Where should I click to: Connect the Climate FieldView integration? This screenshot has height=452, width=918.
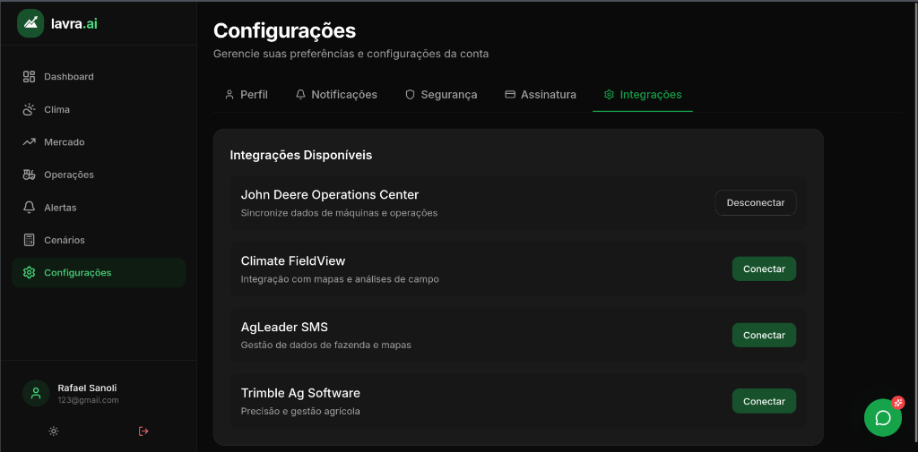coord(764,269)
